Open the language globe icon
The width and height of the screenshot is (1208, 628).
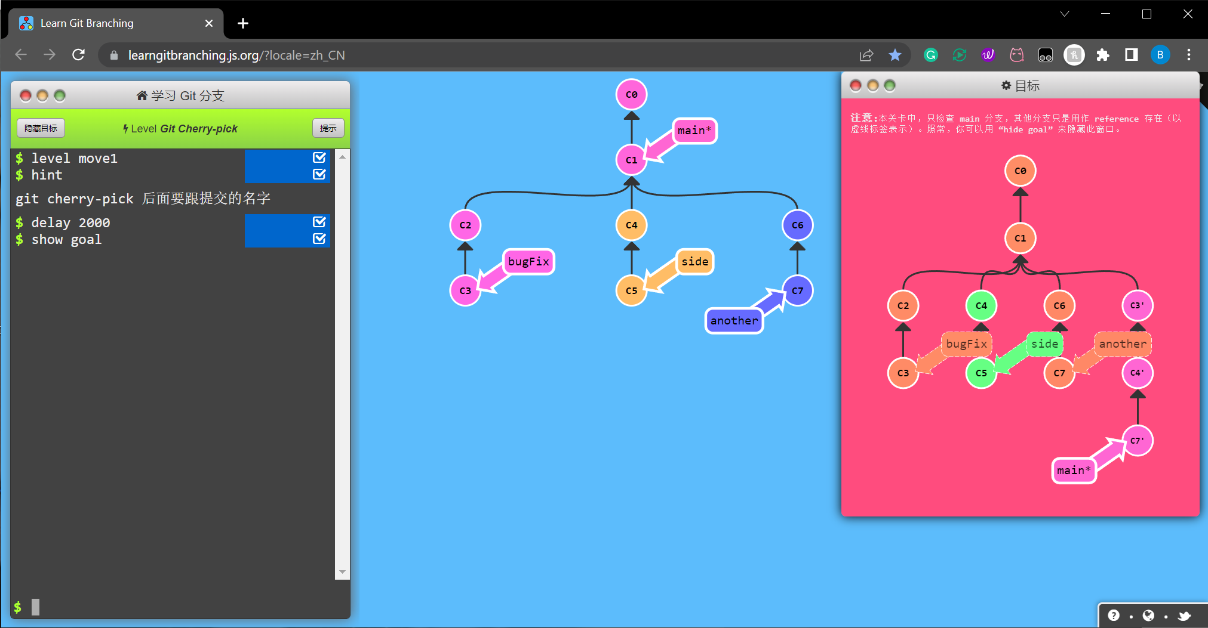click(1149, 615)
